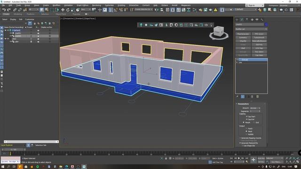The height and width of the screenshot is (169, 301).
Task: Activate the Select and Link tool
Action: pos(15,9)
